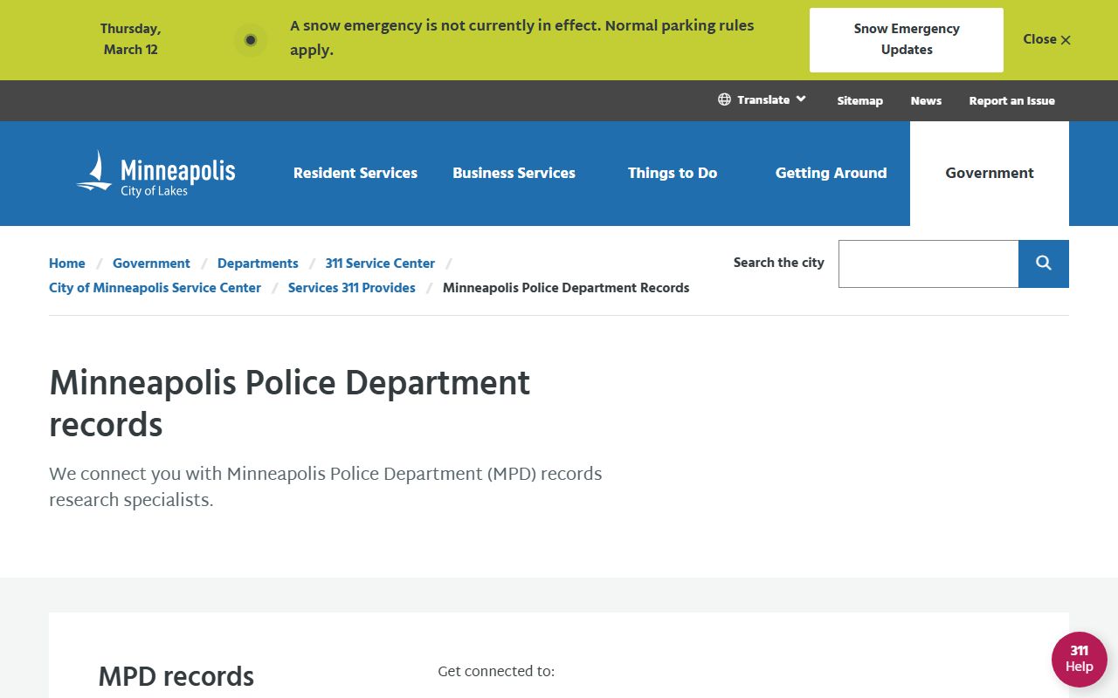This screenshot has width=1118, height=698.
Task: Click the Departments breadcrumb link
Action: (258, 263)
